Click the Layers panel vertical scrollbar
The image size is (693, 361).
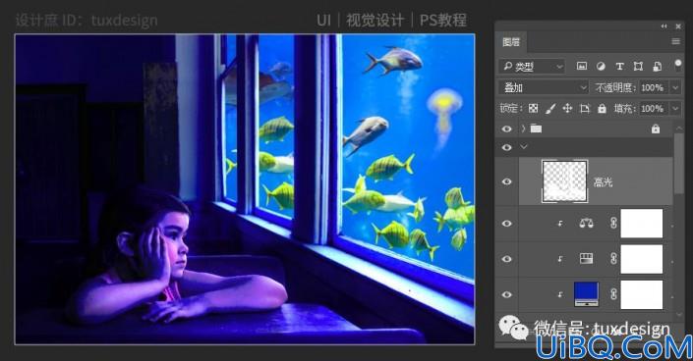coord(679,163)
